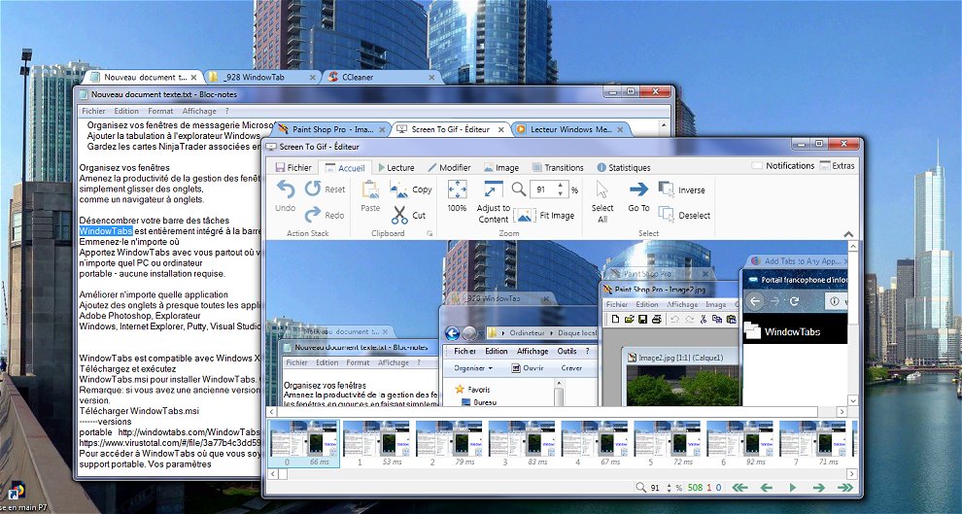Screen dimensions: 962x514
Task: Open the Notepad Edition menu
Action: pyautogui.click(x=126, y=111)
